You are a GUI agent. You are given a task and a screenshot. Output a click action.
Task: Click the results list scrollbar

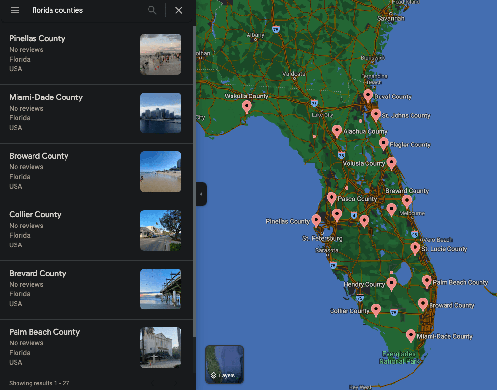coord(194,179)
